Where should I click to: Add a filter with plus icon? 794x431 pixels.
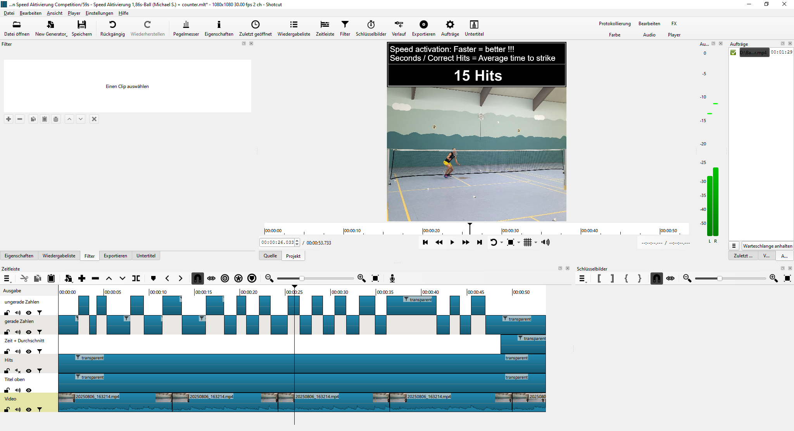[x=9, y=119]
